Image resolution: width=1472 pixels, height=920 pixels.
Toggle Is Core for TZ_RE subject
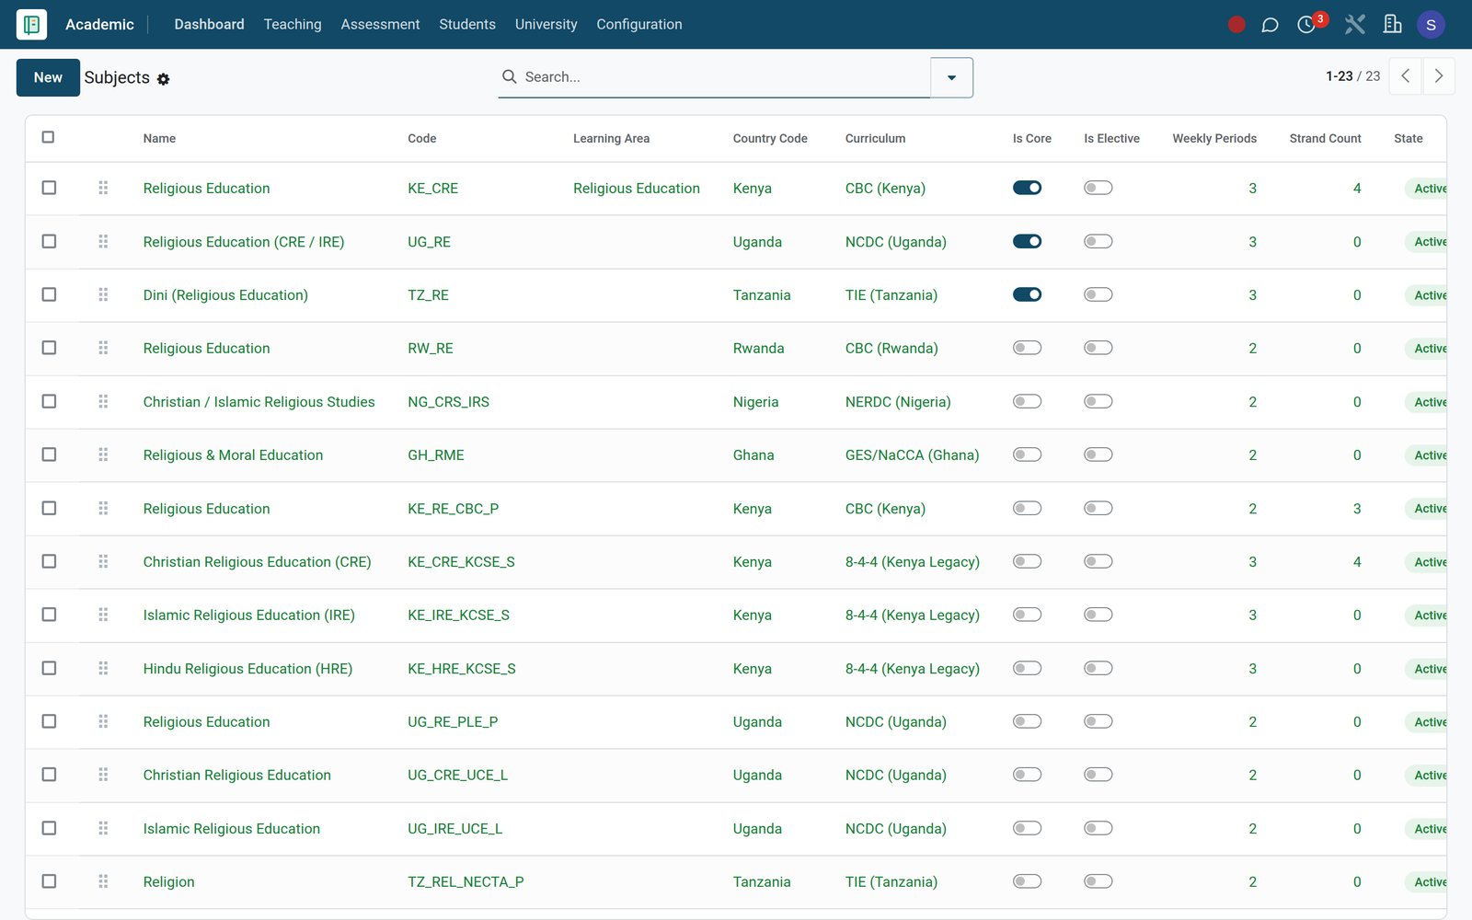(x=1027, y=294)
